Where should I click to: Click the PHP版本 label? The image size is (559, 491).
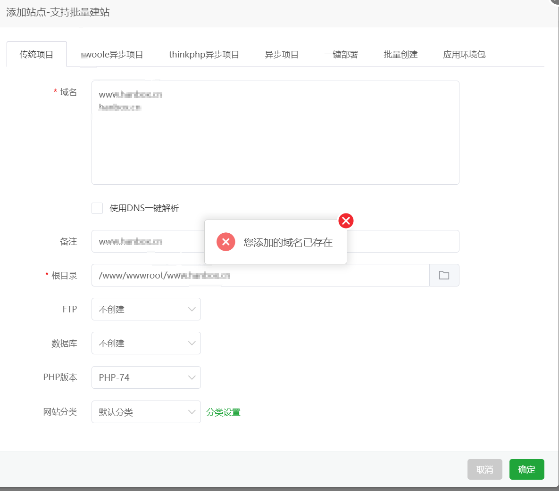pyautogui.click(x=60, y=377)
